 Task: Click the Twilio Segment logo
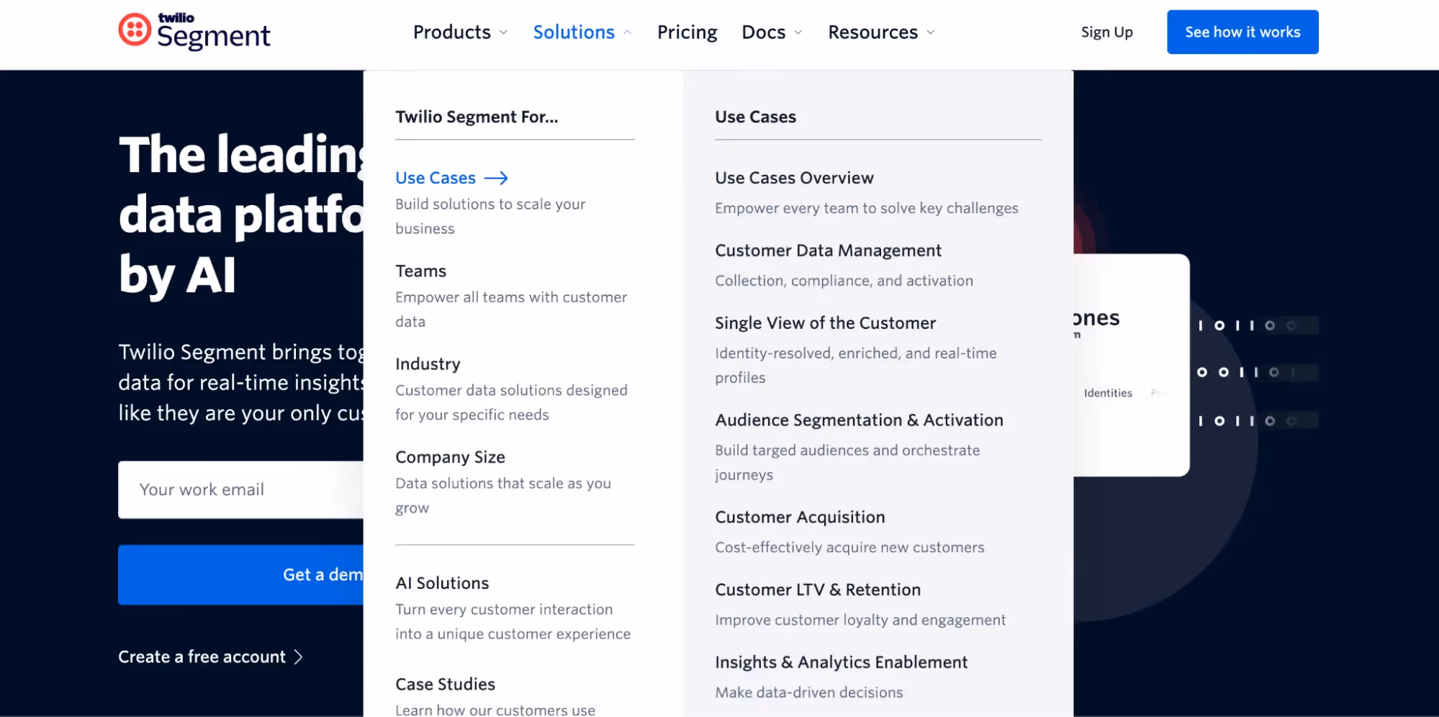(x=194, y=32)
